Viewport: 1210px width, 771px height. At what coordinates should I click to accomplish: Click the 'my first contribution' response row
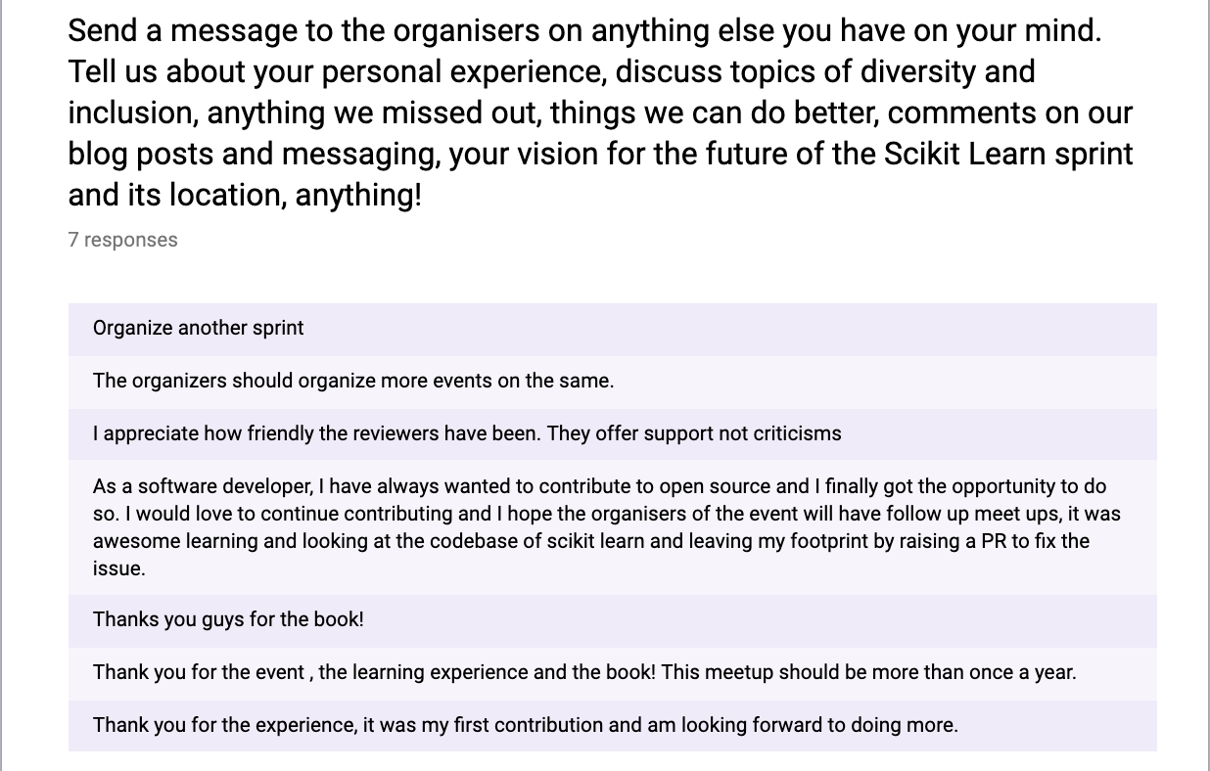[x=612, y=726]
